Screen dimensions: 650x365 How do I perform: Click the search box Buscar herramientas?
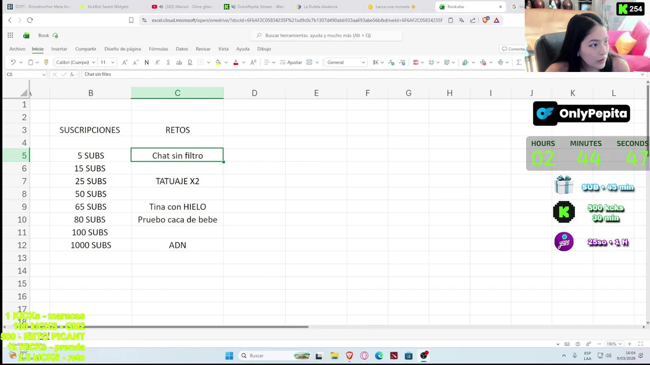(326, 35)
